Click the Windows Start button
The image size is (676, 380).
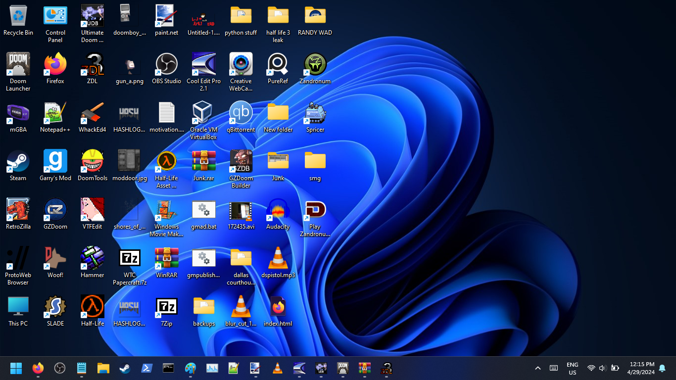pyautogui.click(x=16, y=368)
